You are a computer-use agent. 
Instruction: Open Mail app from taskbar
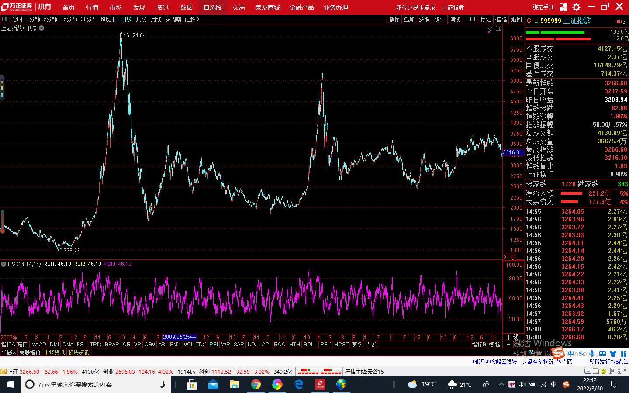tap(213, 384)
